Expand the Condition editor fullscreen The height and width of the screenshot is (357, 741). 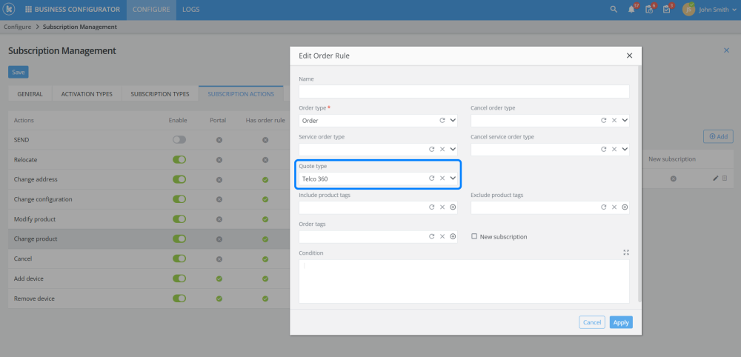tap(626, 253)
